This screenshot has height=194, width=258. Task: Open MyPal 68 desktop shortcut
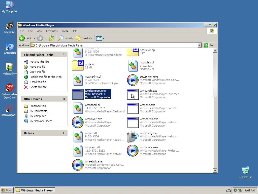coord(10,28)
